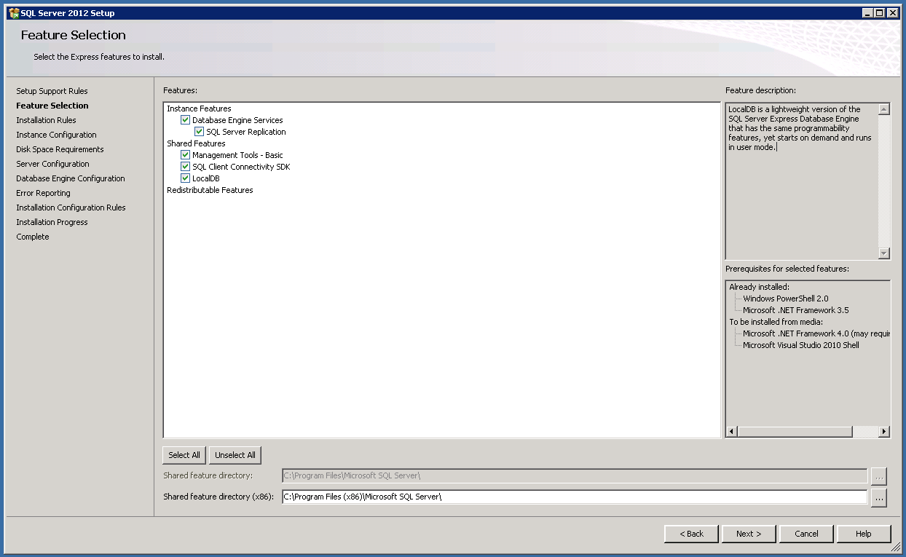Select Installation Rules step
Image resolution: width=906 pixels, height=557 pixels.
pyautogui.click(x=46, y=120)
